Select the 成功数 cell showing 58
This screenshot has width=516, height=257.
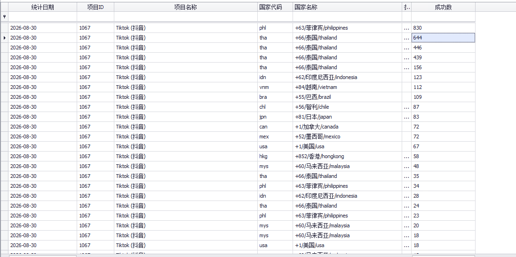443,156
